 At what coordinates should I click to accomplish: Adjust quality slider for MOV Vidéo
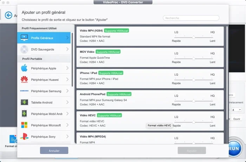194,58
